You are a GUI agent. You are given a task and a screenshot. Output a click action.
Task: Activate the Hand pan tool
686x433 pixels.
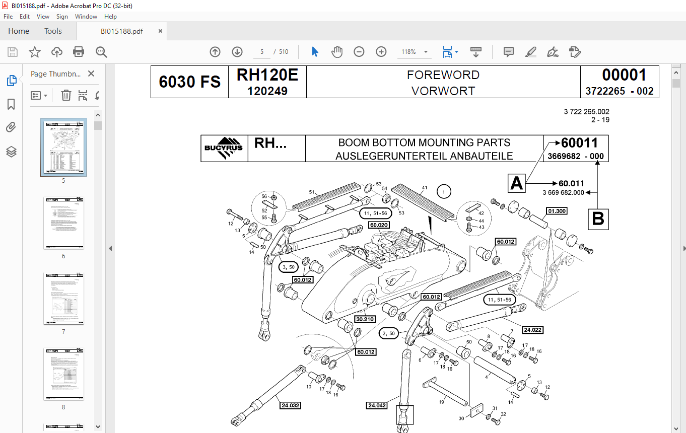pyautogui.click(x=337, y=52)
